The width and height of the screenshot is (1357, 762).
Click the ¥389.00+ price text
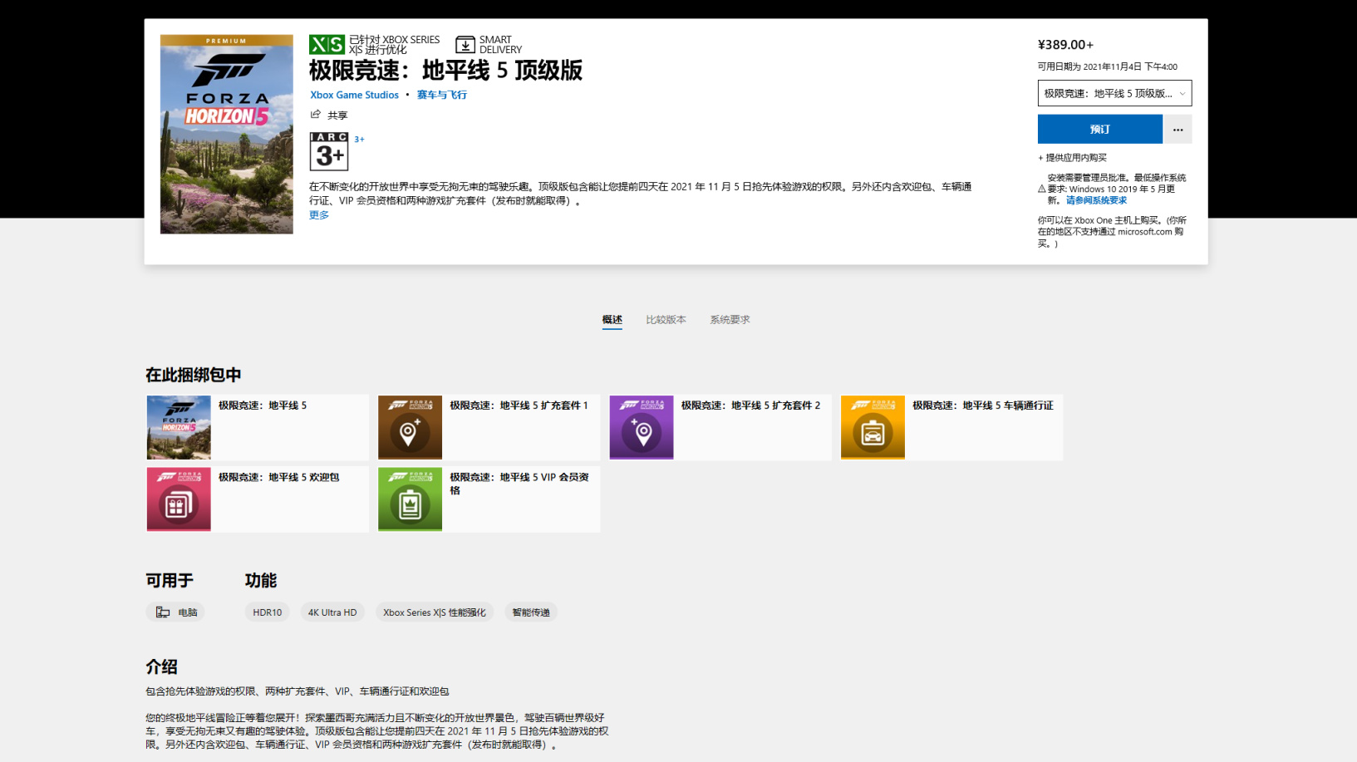coord(1066,45)
